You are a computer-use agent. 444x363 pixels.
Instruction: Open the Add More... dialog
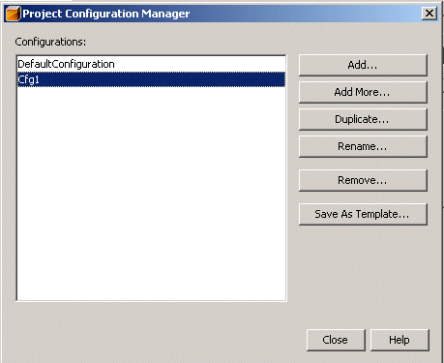(363, 92)
